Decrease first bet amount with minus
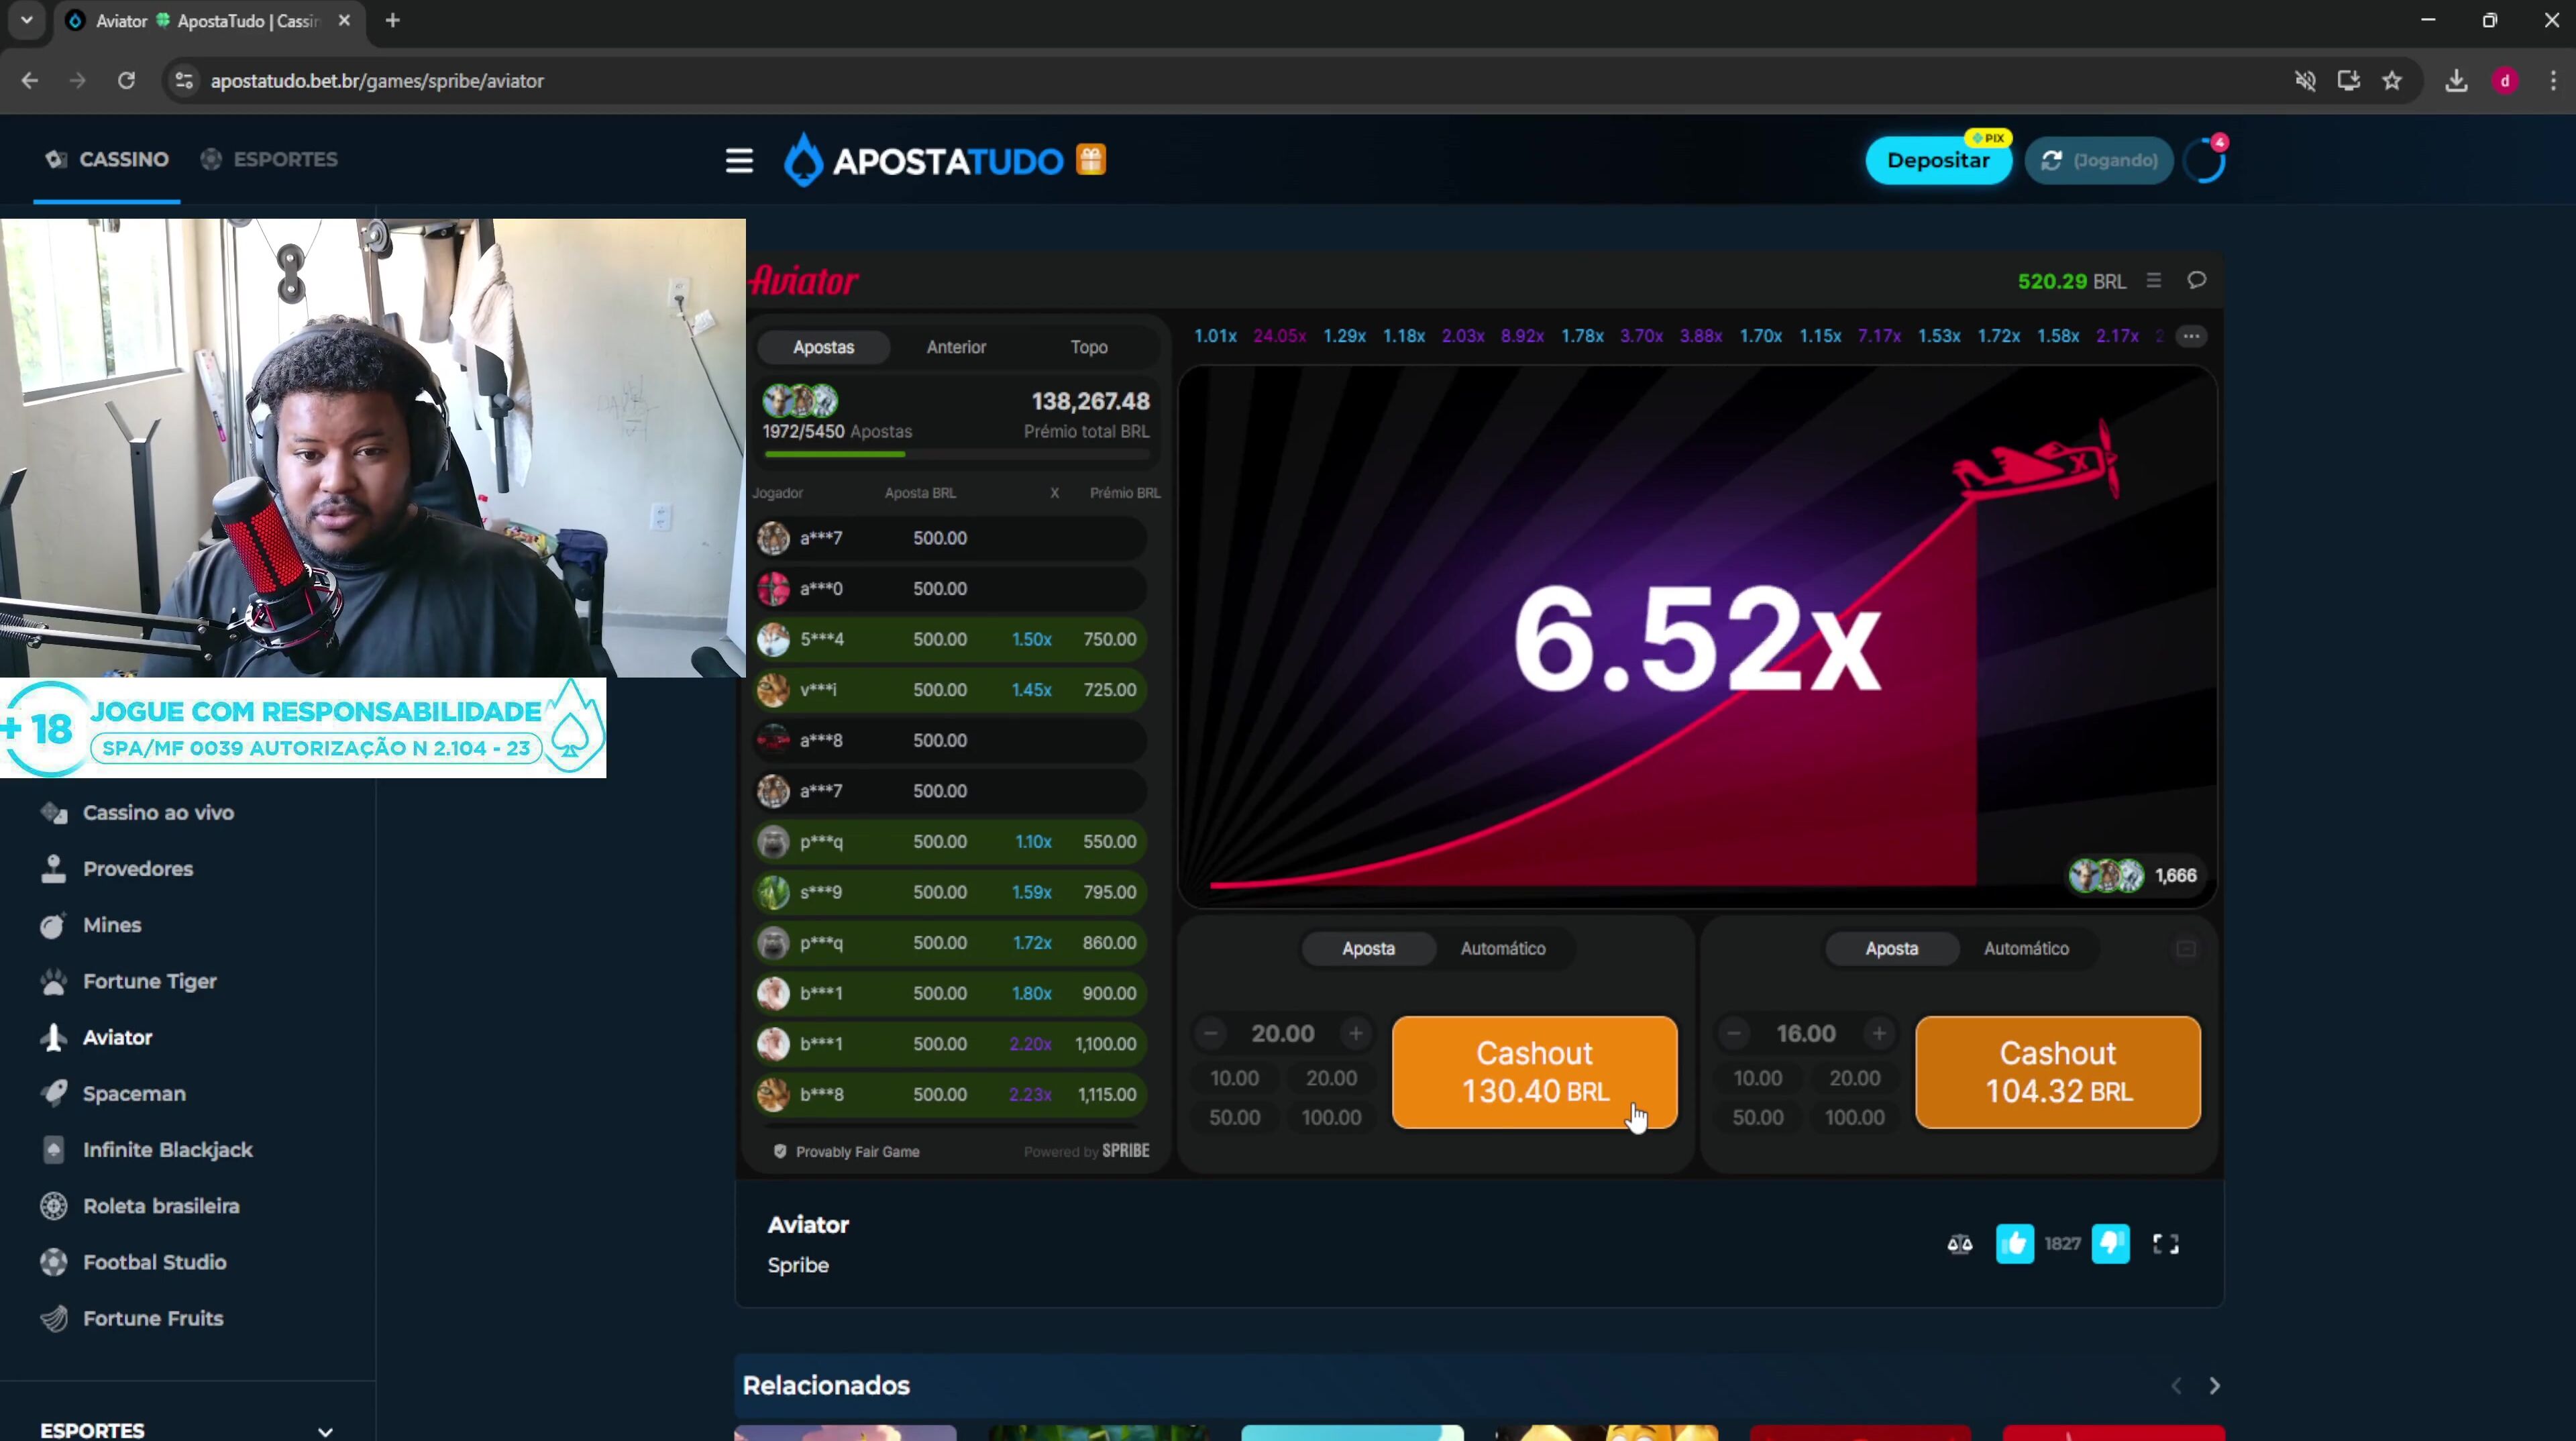The width and height of the screenshot is (2576, 1441). click(x=1211, y=1033)
